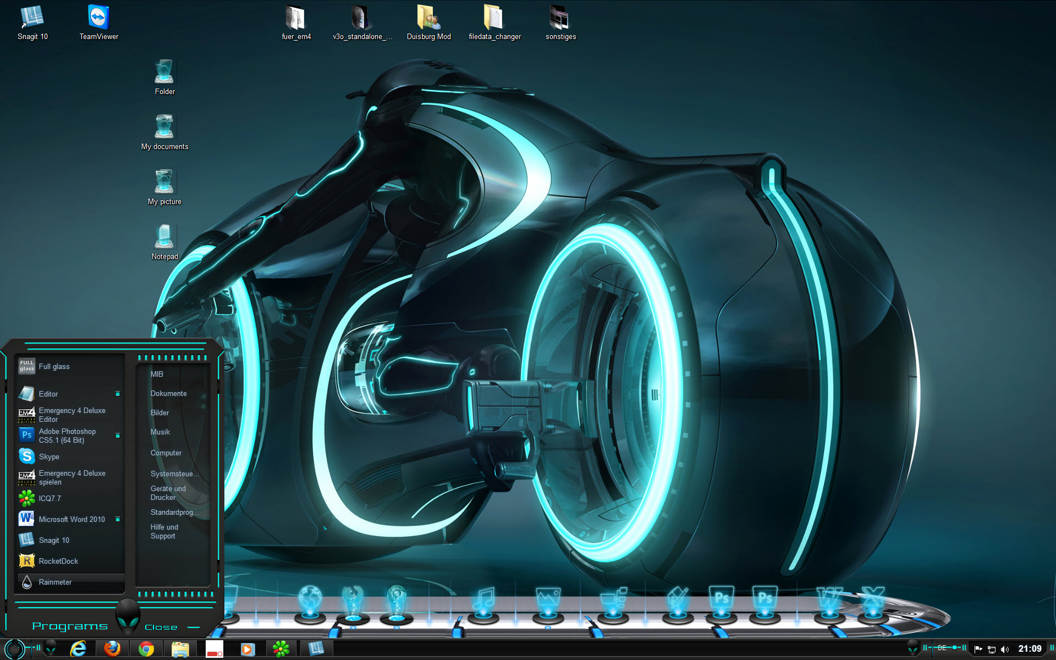Open the MIB user folder link
This screenshot has height=660, width=1056.
(157, 374)
